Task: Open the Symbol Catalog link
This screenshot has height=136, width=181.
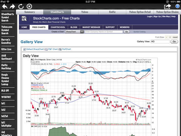Action: 140,32
